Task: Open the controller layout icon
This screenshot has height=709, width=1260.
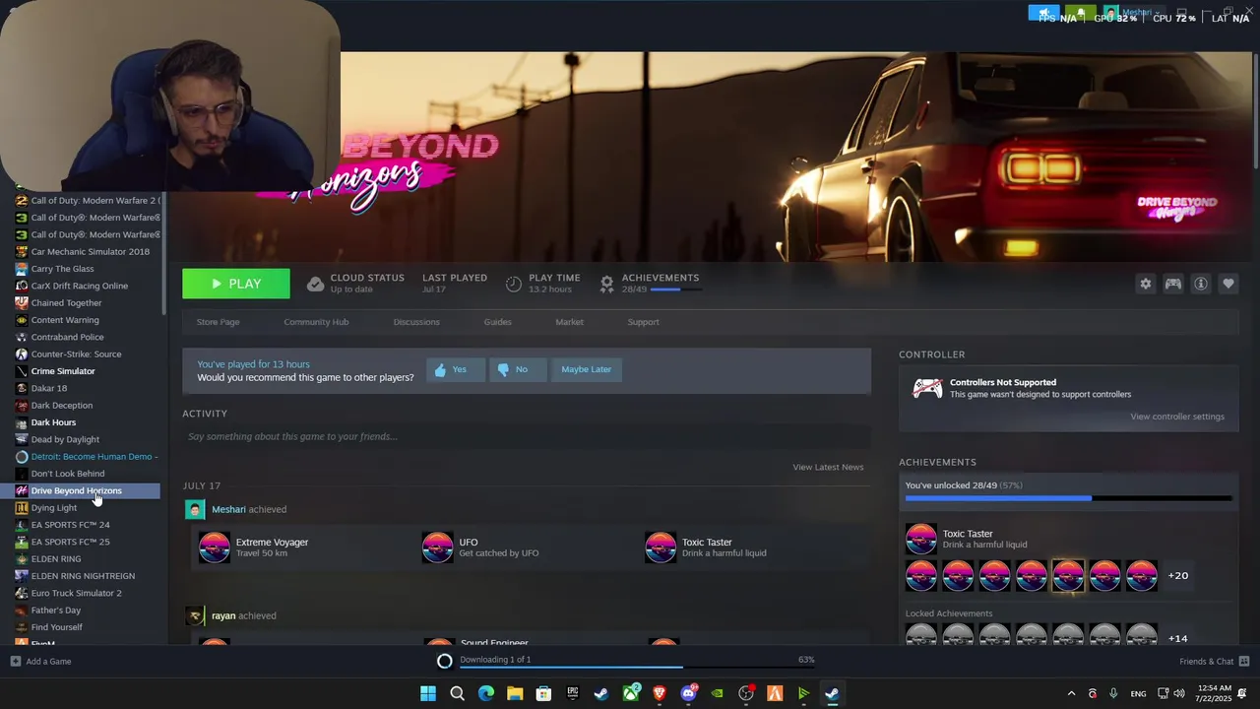Action: pos(1172,284)
